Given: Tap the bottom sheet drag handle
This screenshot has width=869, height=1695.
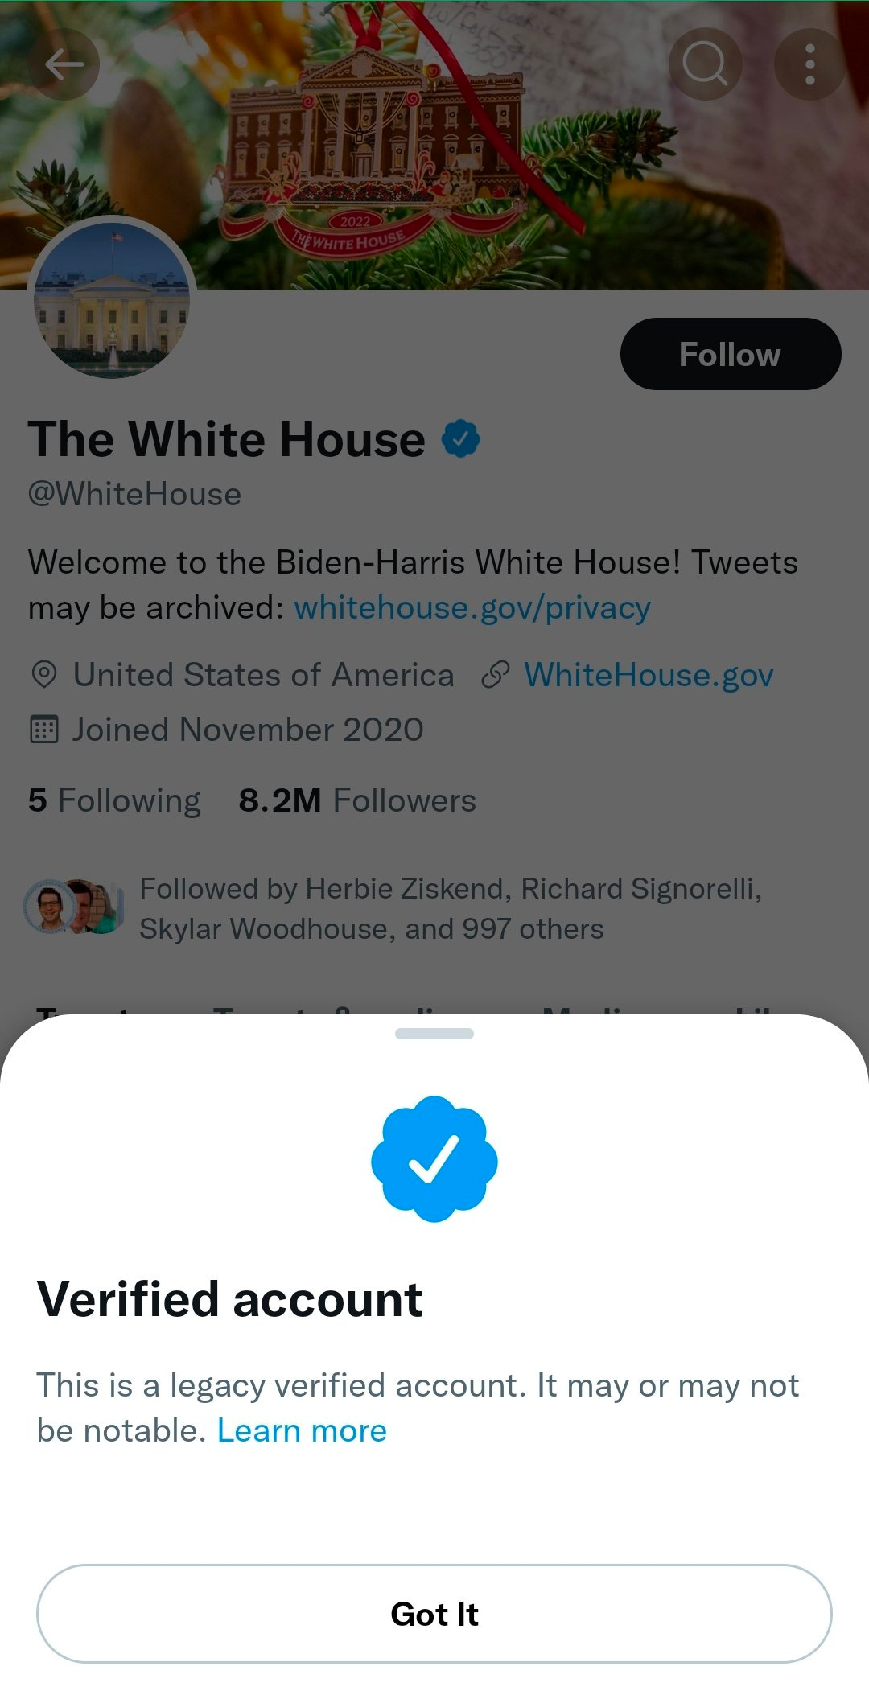Looking at the screenshot, I should tap(434, 1034).
